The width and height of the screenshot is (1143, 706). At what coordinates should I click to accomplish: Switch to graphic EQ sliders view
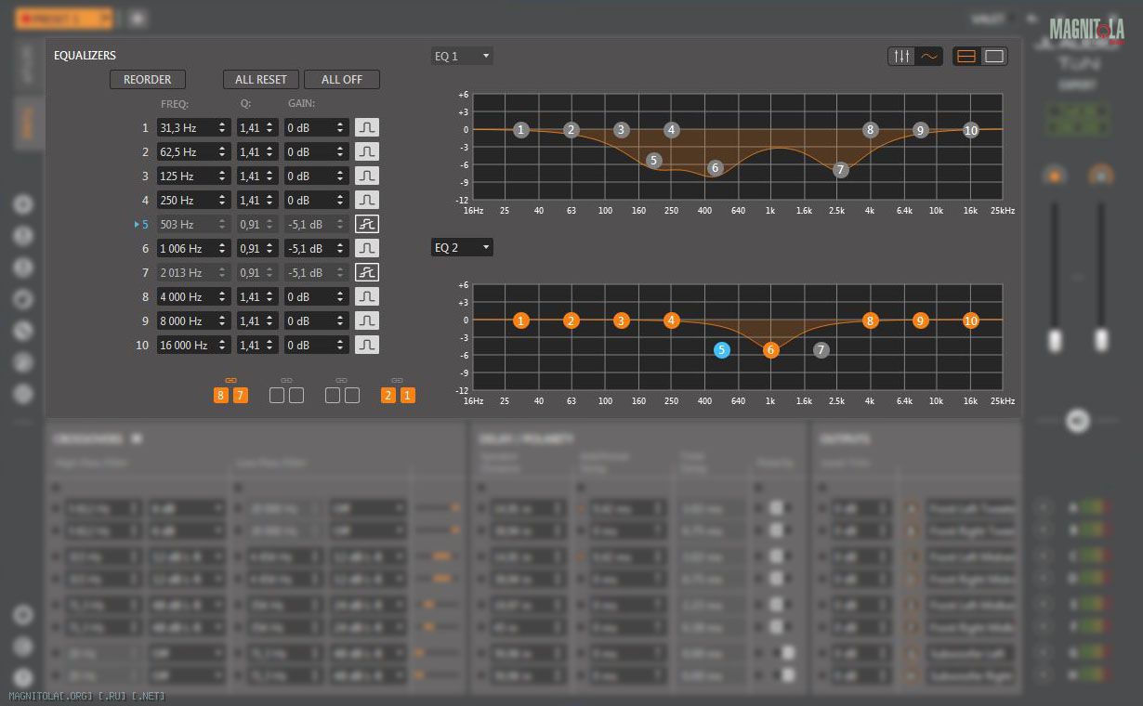[902, 57]
